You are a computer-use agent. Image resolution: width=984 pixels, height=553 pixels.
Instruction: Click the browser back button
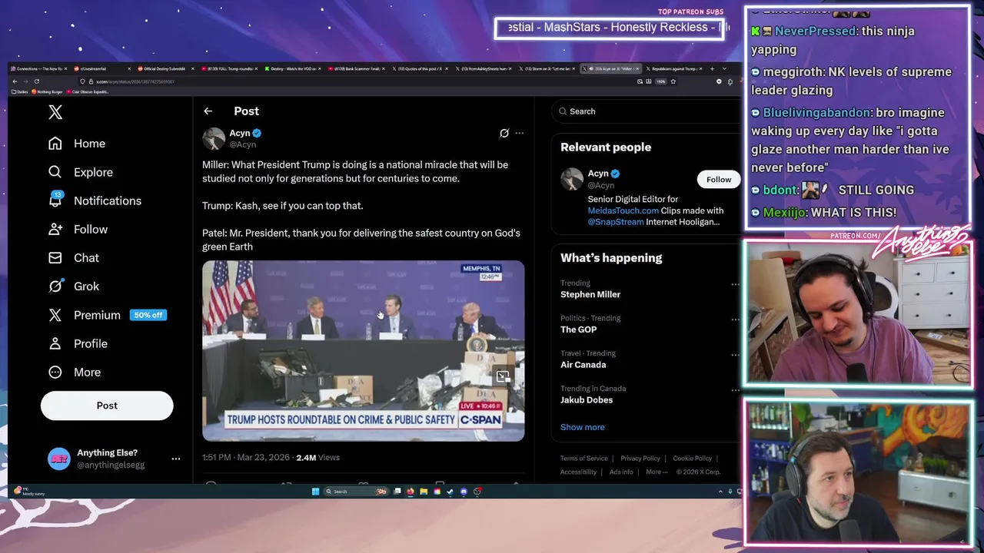[15, 81]
